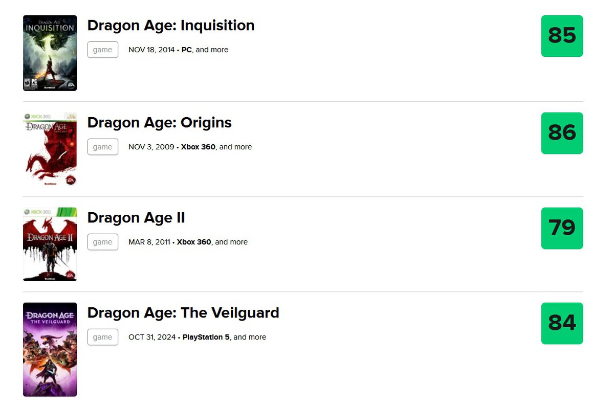Select the game tag under Origins
614x406 pixels.
pyautogui.click(x=102, y=147)
